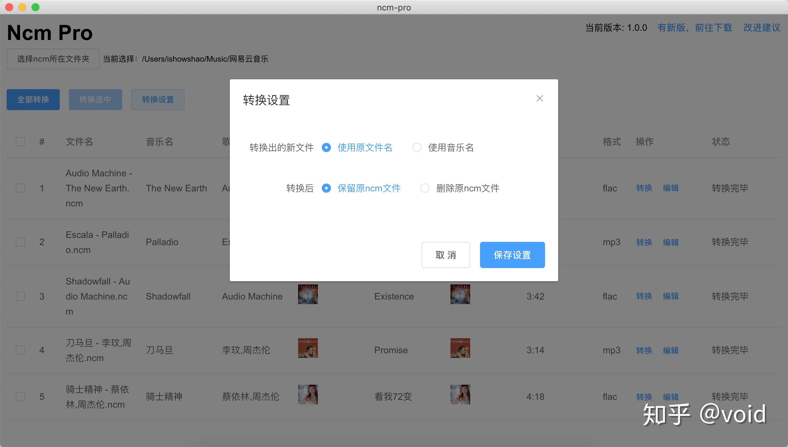Close the 转换设置 dialog with the X

pyautogui.click(x=539, y=98)
